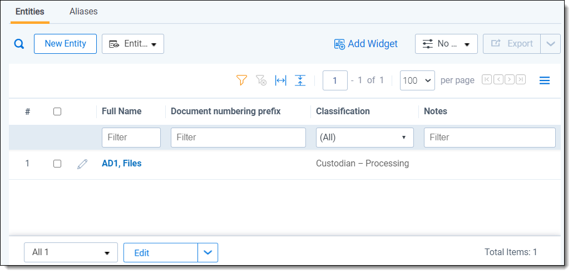573x274 pixels.
Task: Open the hamburger list menu icon
Action: click(x=545, y=80)
